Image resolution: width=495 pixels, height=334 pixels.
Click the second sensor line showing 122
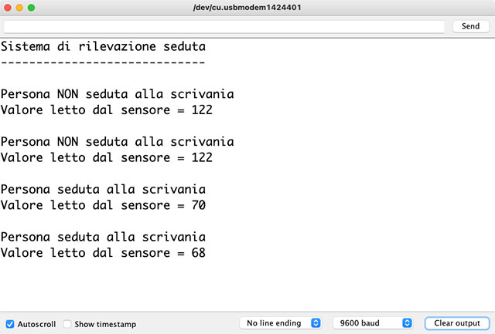(107, 157)
